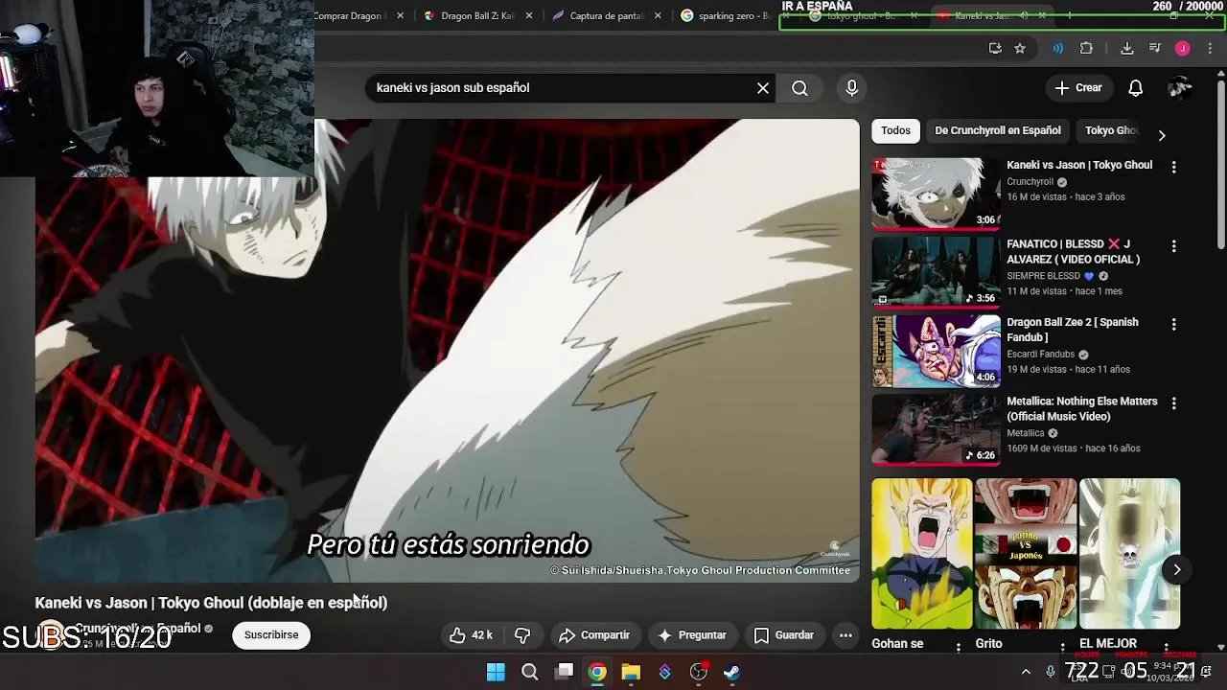Clear the YouTube search box with X
Screen dimensions: 1227x690
(x=763, y=88)
